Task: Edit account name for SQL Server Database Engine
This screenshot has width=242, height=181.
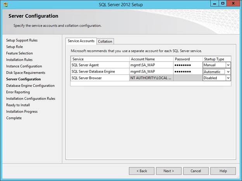Action: point(151,72)
